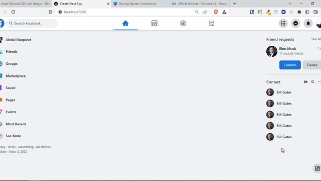Search contacts with magnifier icon
This screenshot has width=321, height=181.
coord(312,82)
